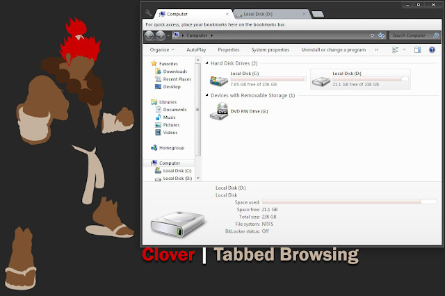Close the Computer tab
Image resolution: width=445 pixels, height=296 pixels.
pos(227,14)
